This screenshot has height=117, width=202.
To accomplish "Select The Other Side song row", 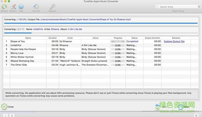I will coord(101,65).
